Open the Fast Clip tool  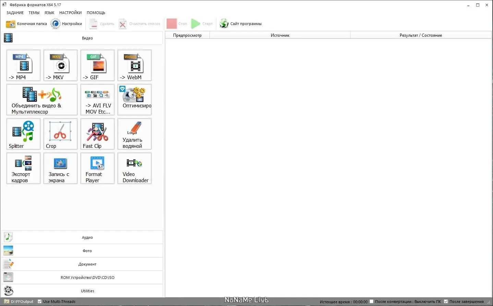(x=97, y=134)
